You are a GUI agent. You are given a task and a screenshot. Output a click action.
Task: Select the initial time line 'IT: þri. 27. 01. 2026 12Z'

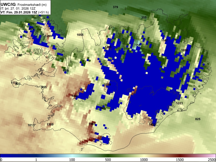pos(18,9)
